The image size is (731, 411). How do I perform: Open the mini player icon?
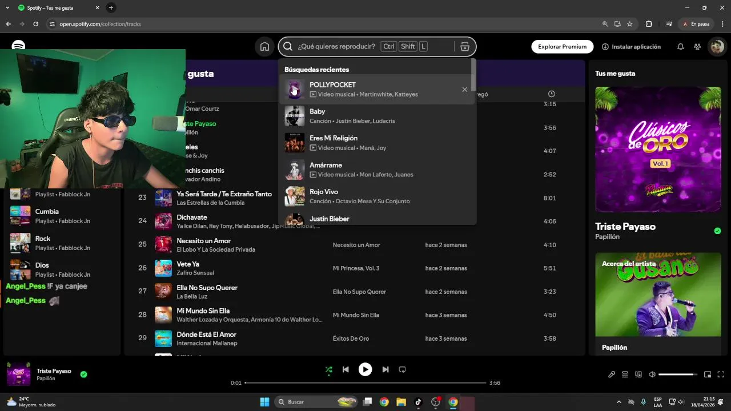708,374
